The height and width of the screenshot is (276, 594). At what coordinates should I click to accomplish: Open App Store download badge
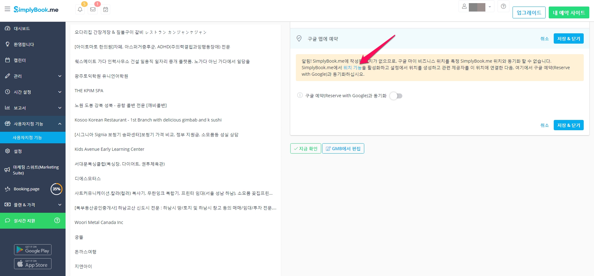(x=33, y=264)
